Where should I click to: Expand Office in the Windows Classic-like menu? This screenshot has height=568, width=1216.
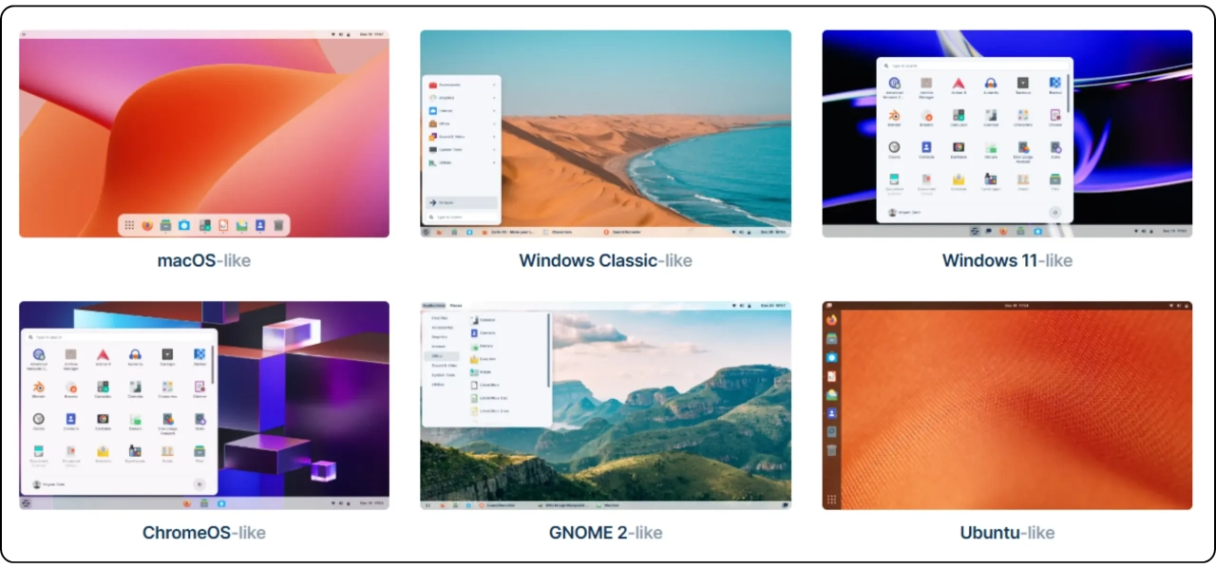point(462,123)
